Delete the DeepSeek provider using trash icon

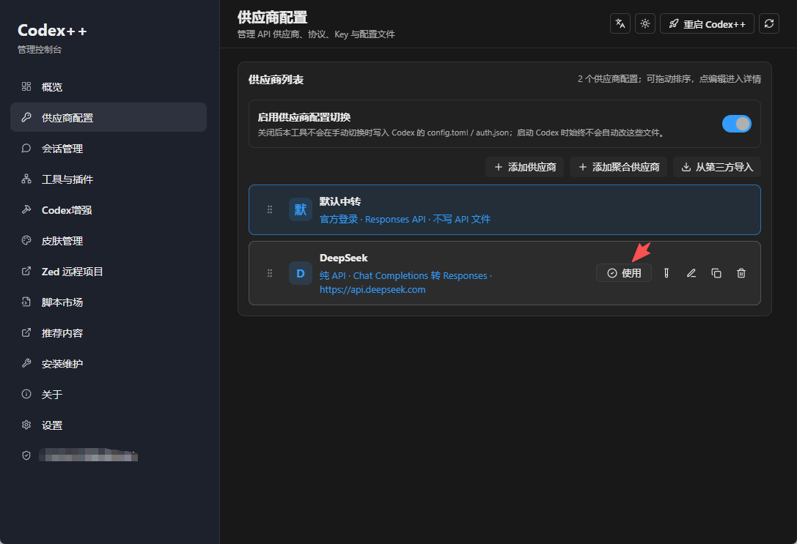741,273
